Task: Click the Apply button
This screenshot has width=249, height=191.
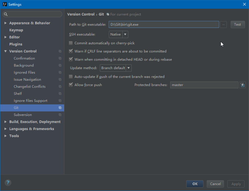Action: [x=236, y=184]
